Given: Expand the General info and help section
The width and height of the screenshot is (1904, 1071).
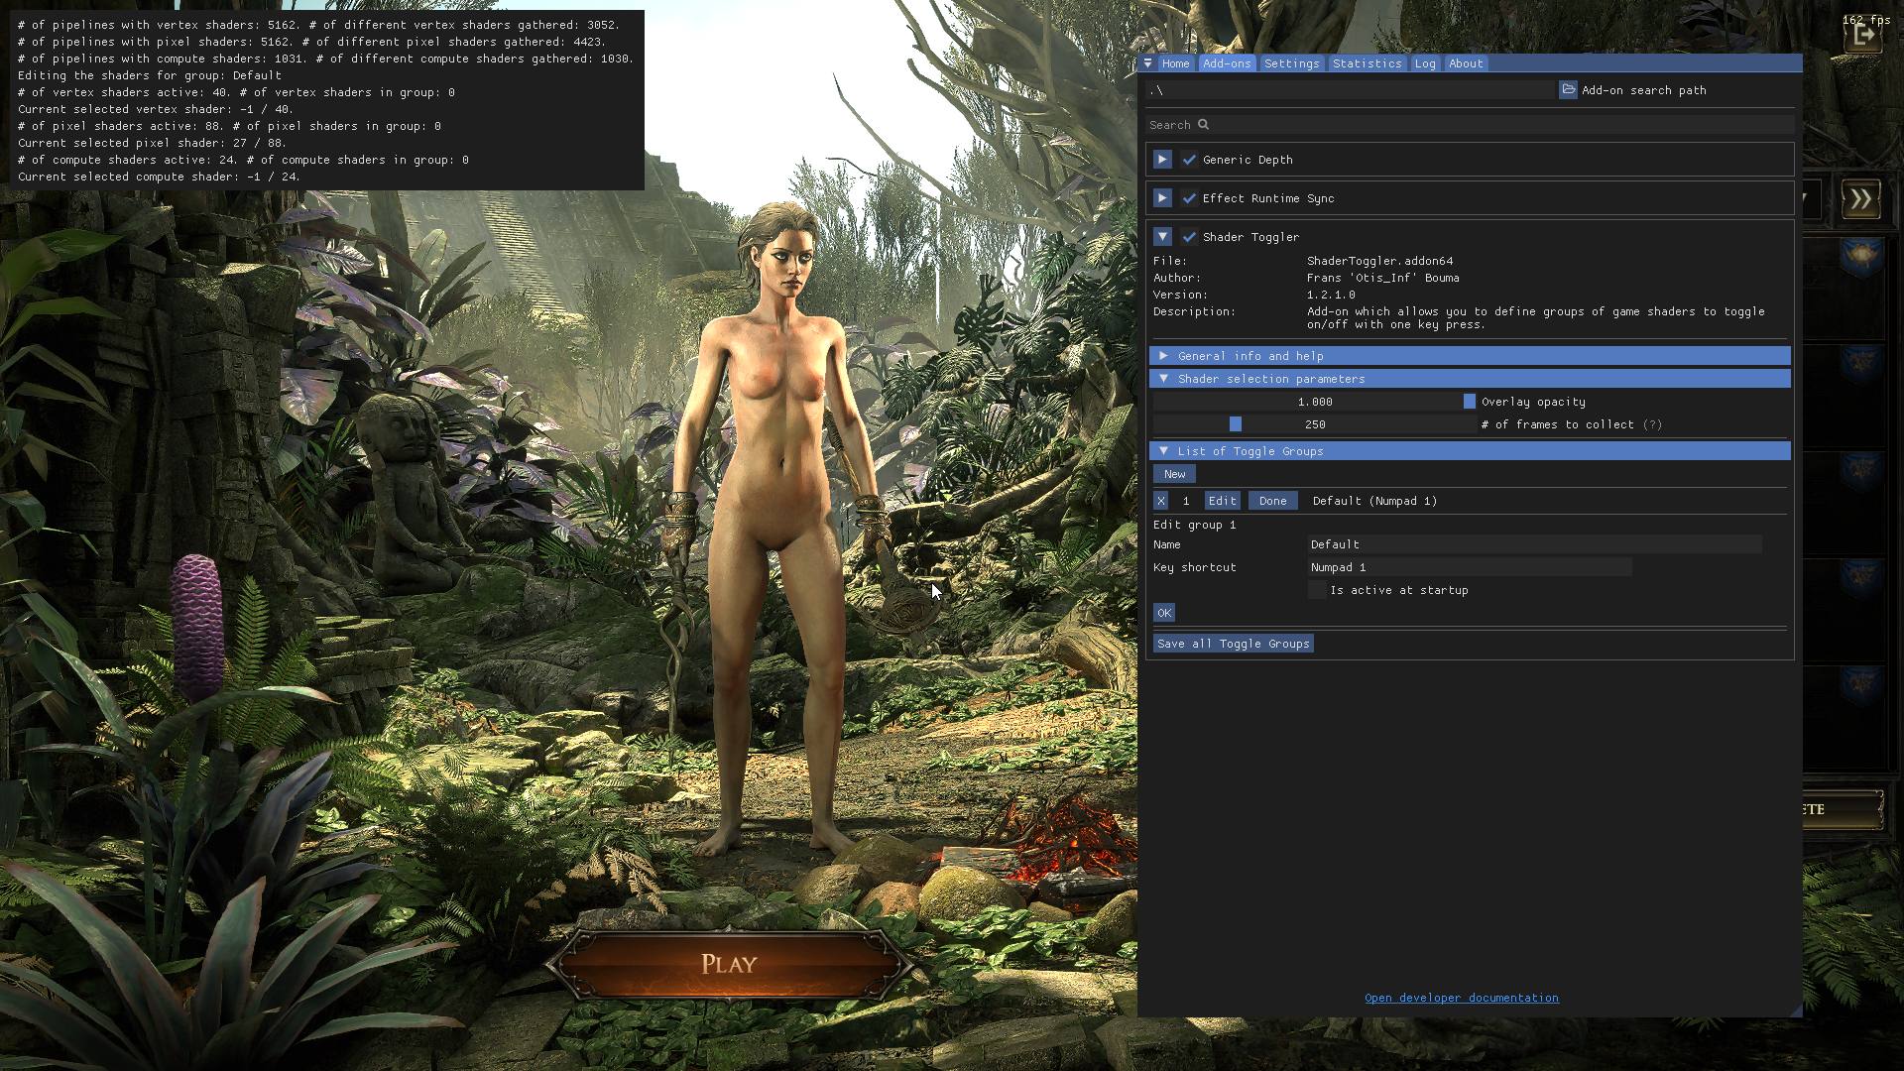Looking at the screenshot, I should pyautogui.click(x=1470, y=356).
